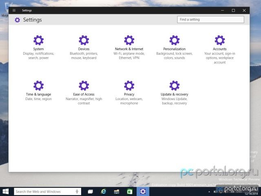Click the Settings gear in the taskbar
Screen dimensions: 261x196
pos(143,192)
